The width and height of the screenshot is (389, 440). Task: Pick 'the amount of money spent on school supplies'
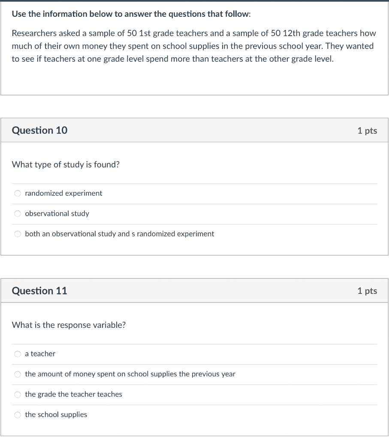click(17, 374)
